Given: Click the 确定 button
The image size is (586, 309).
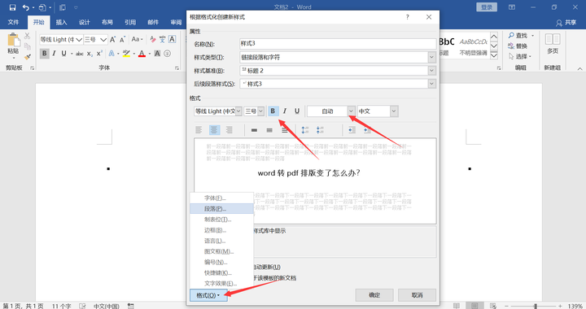Looking at the screenshot, I should (374, 295).
